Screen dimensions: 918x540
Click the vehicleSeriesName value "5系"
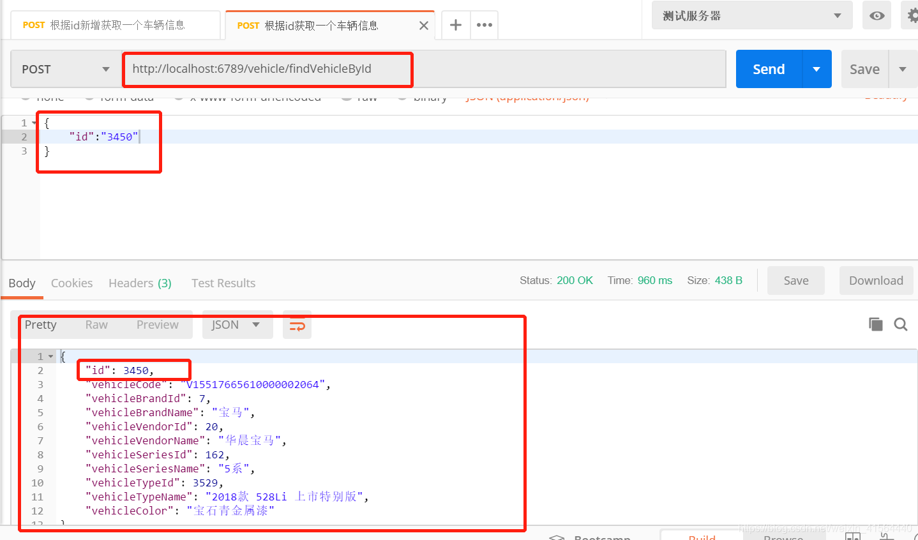click(234, 469)
